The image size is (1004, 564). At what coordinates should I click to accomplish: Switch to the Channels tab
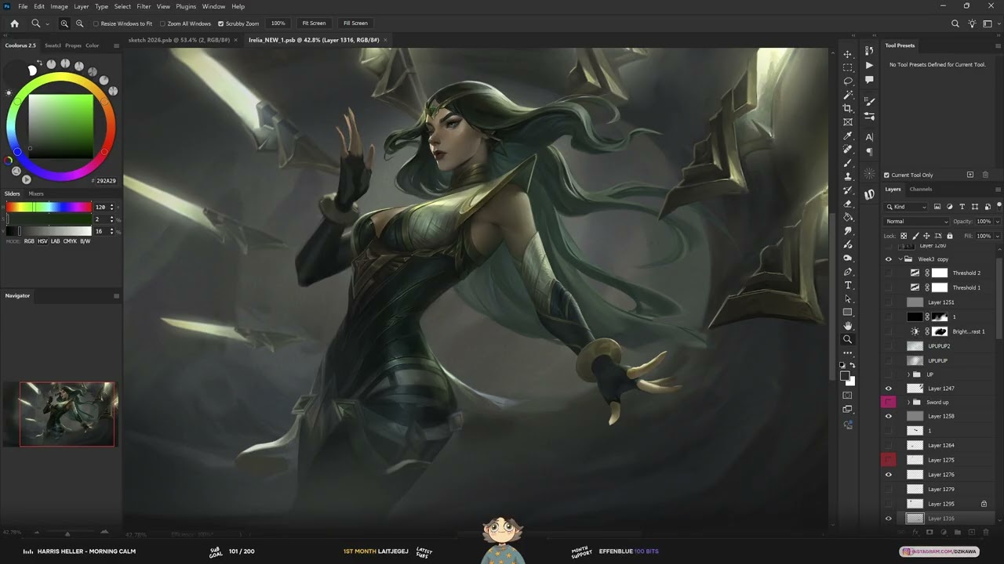point(920,189)
